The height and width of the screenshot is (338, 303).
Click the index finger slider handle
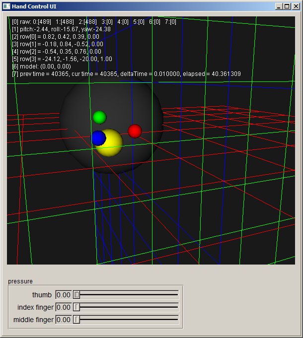[x=76, y=307]
